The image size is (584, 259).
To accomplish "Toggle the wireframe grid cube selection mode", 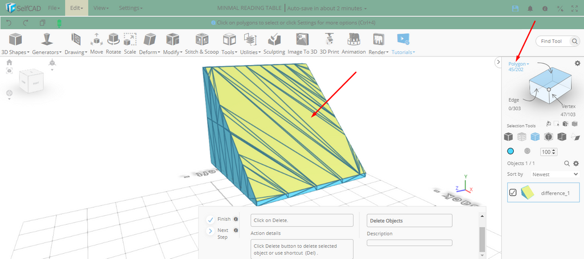I will [522, 137].
